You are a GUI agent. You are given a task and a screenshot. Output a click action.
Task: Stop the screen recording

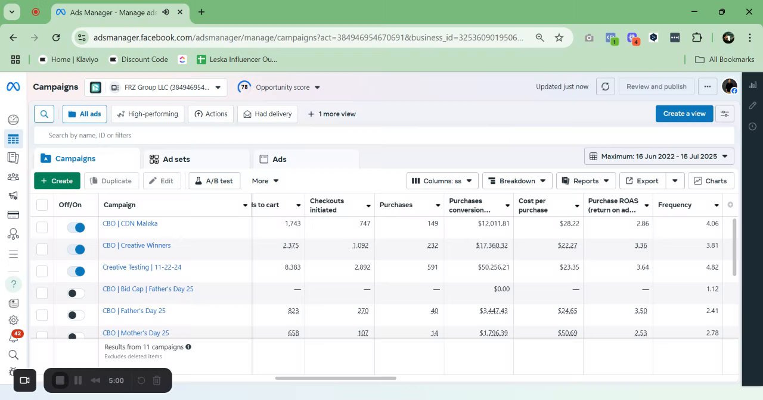click(60, 380)
